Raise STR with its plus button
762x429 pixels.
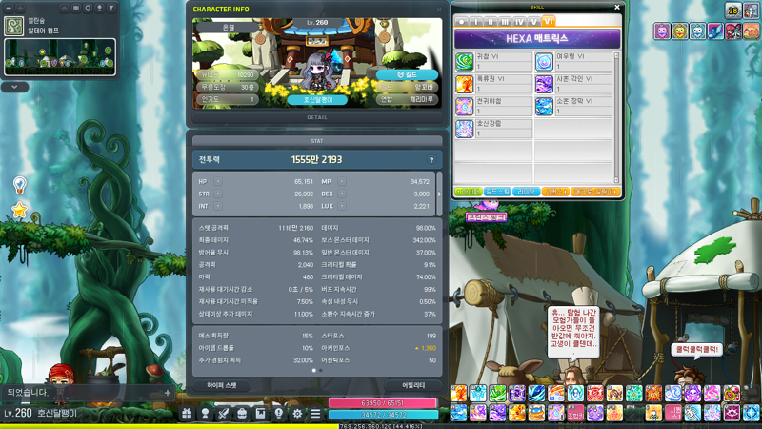pyautogui.click(x=218, y=194)
